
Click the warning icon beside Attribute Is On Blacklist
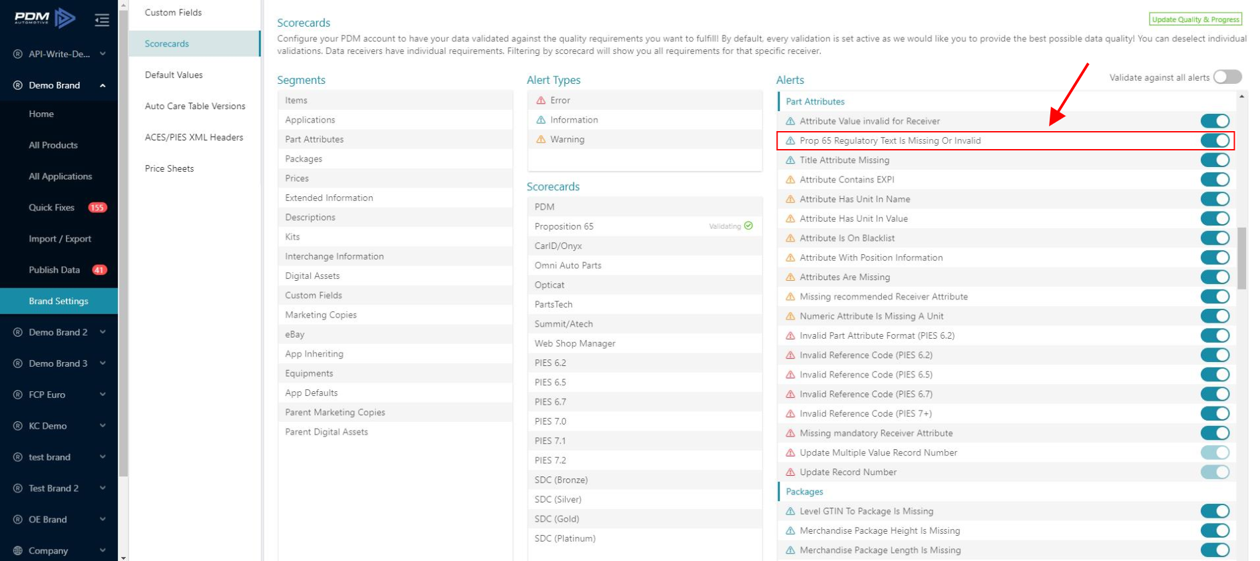pos(791,238)
